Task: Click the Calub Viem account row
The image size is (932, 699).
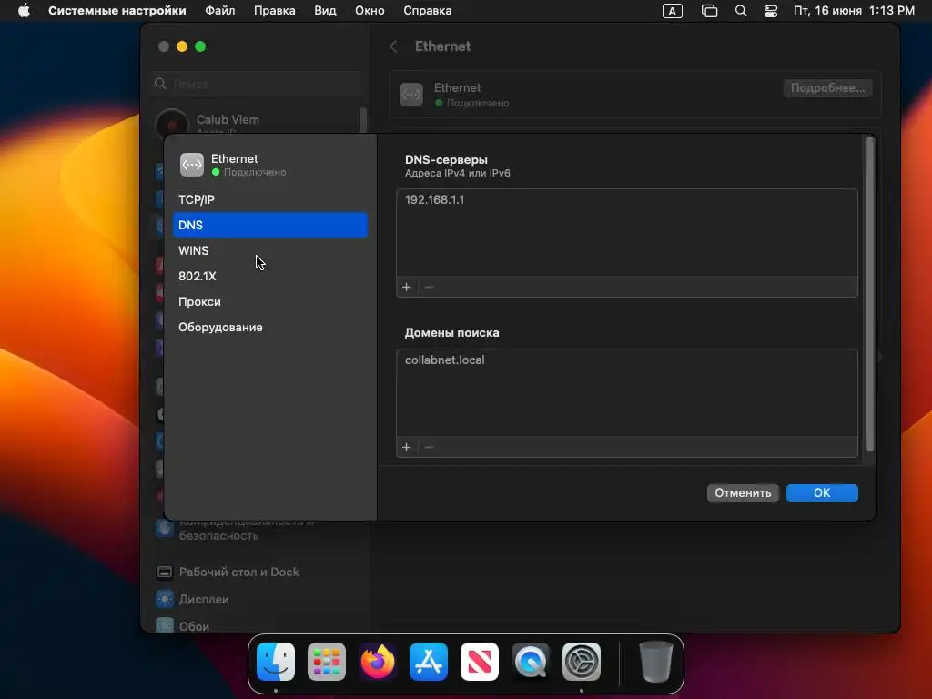Action: [x=256, y=122]
